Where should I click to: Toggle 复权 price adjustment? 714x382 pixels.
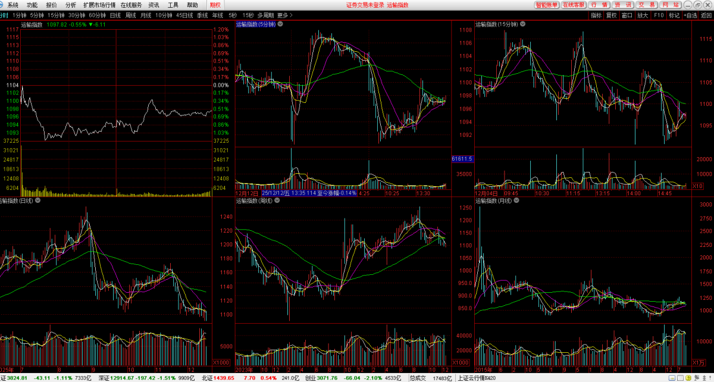[612, 15]
